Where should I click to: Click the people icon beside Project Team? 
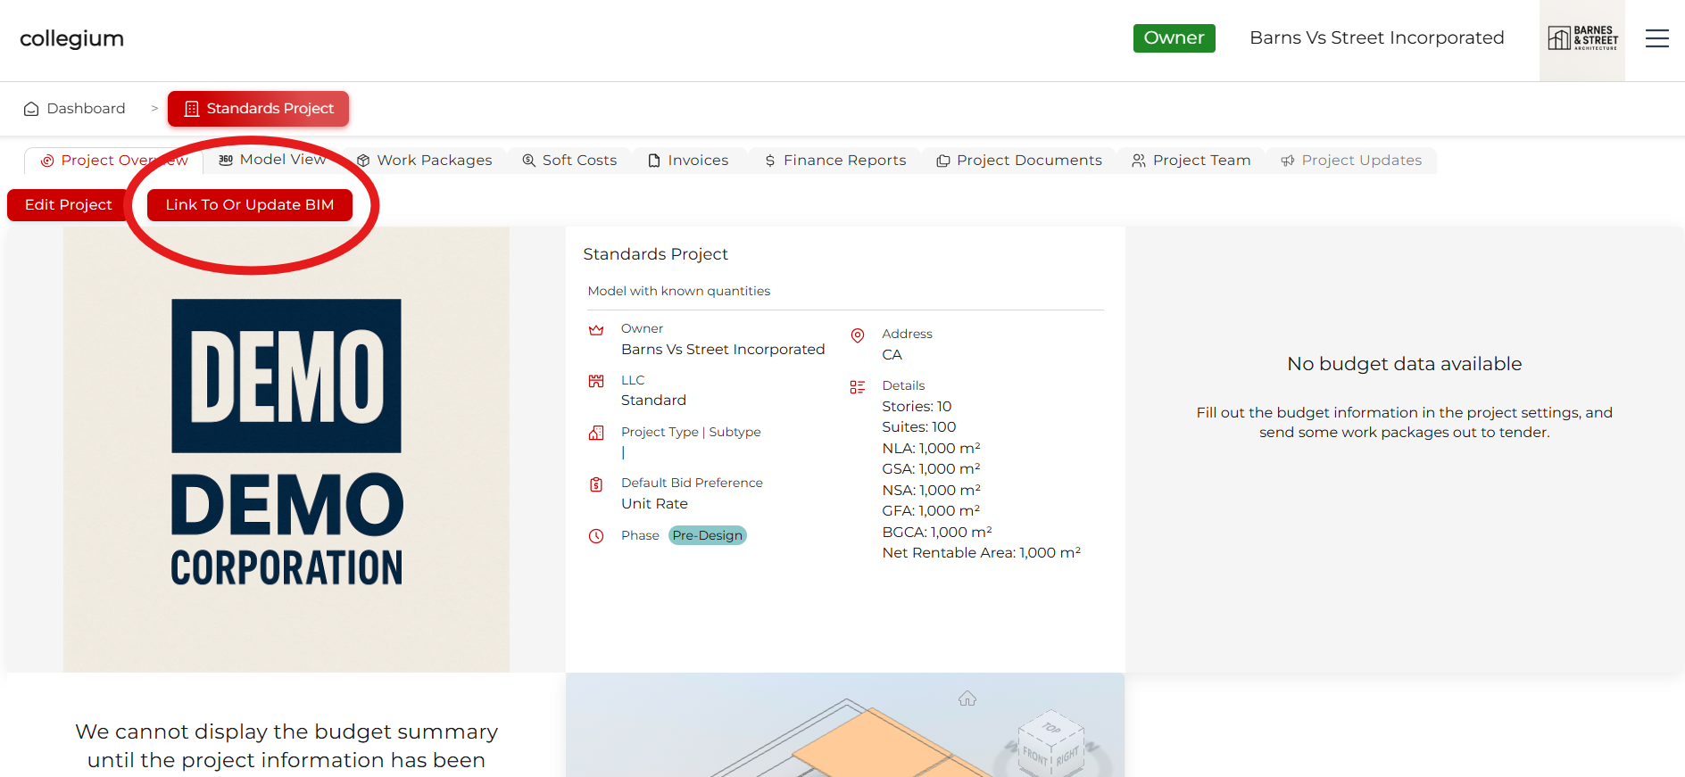1139,161
